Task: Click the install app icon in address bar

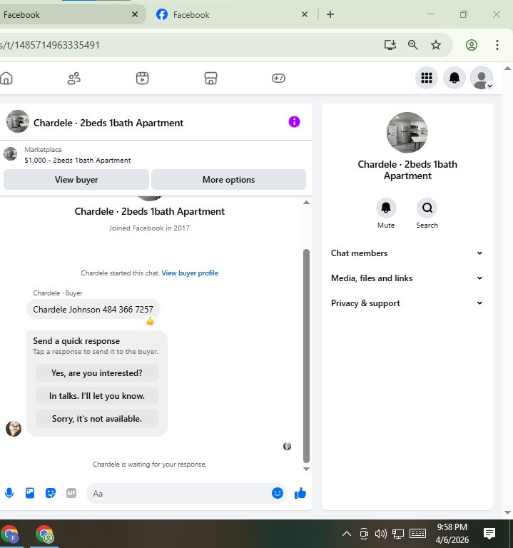Action: [x=390, y=45]
